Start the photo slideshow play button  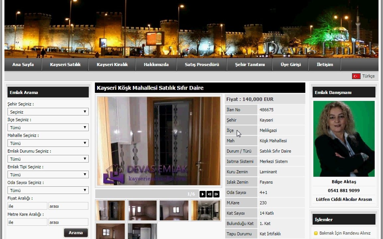(203, 194)
